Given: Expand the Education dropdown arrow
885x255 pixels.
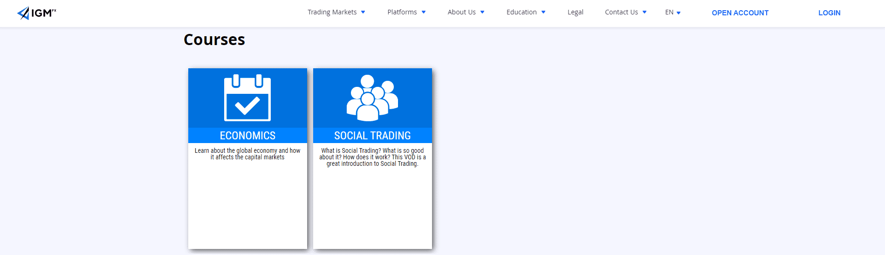Looking at the screenshot, I should 543,13.
